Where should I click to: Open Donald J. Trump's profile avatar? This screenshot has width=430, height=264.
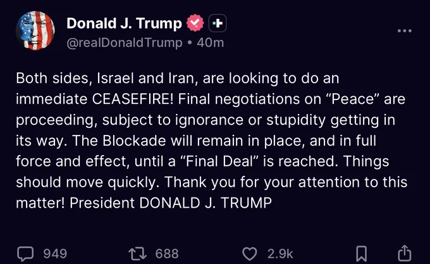[35, 31]
